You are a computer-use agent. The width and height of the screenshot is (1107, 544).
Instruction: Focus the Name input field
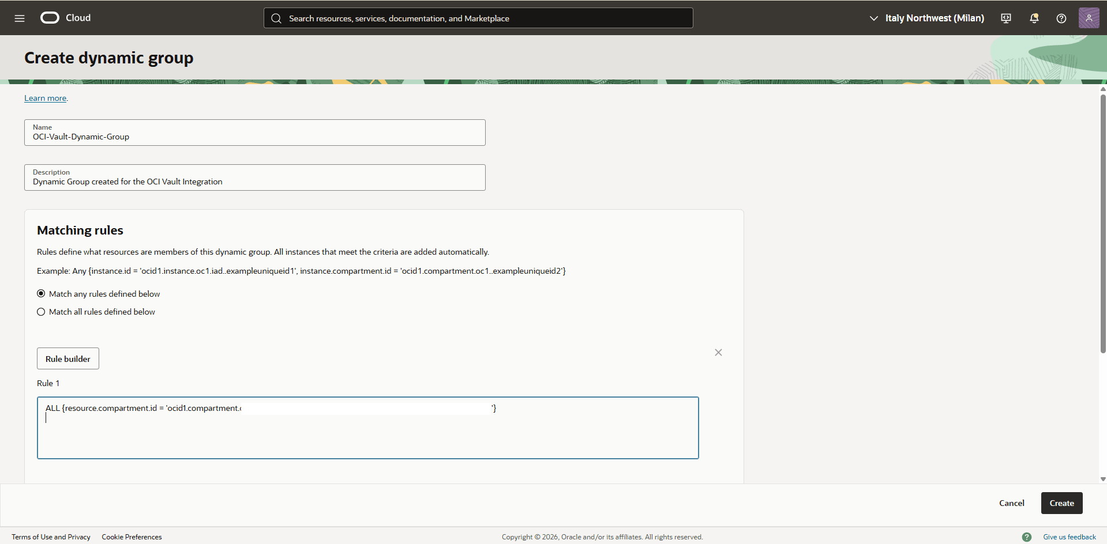coord(255,133)
